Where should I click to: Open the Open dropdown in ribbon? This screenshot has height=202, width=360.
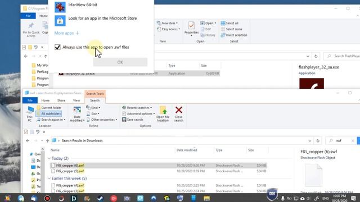[208, 23]
